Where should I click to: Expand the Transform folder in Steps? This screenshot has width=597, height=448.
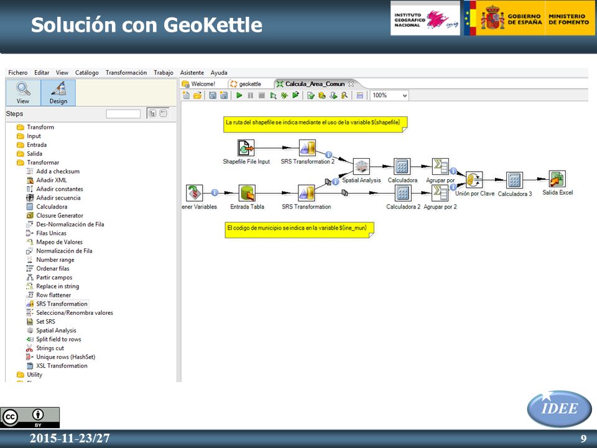(x=35, y=127)
